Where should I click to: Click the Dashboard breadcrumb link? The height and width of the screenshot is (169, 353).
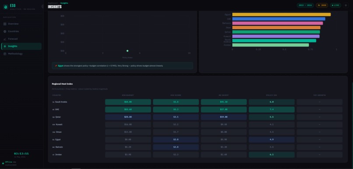(53, 3)
